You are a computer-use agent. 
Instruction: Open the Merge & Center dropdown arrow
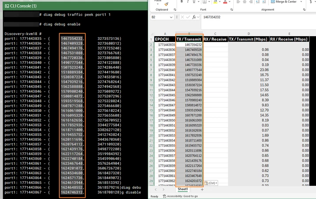tap(301, 2)
